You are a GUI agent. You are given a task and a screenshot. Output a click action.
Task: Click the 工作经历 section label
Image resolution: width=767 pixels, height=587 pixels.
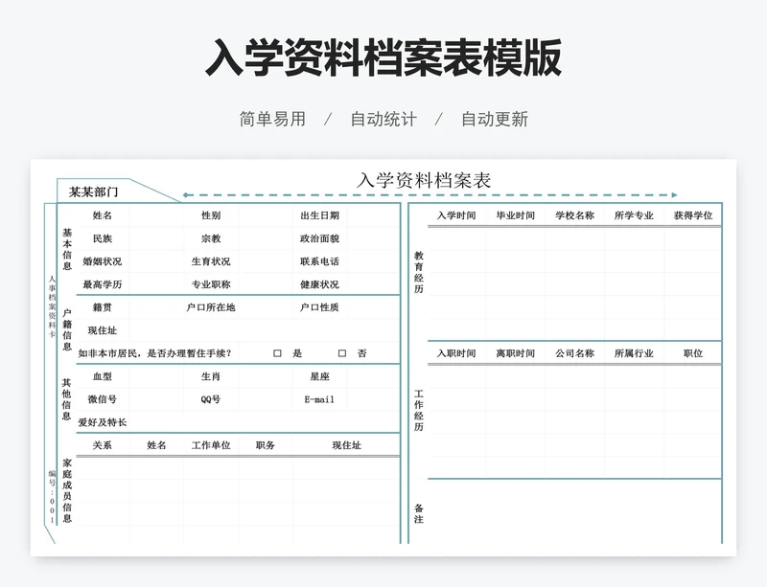point(419,411)
